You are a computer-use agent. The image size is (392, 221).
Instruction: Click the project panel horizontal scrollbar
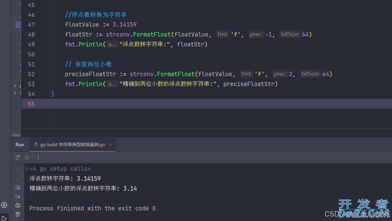[x=16, y=135]
